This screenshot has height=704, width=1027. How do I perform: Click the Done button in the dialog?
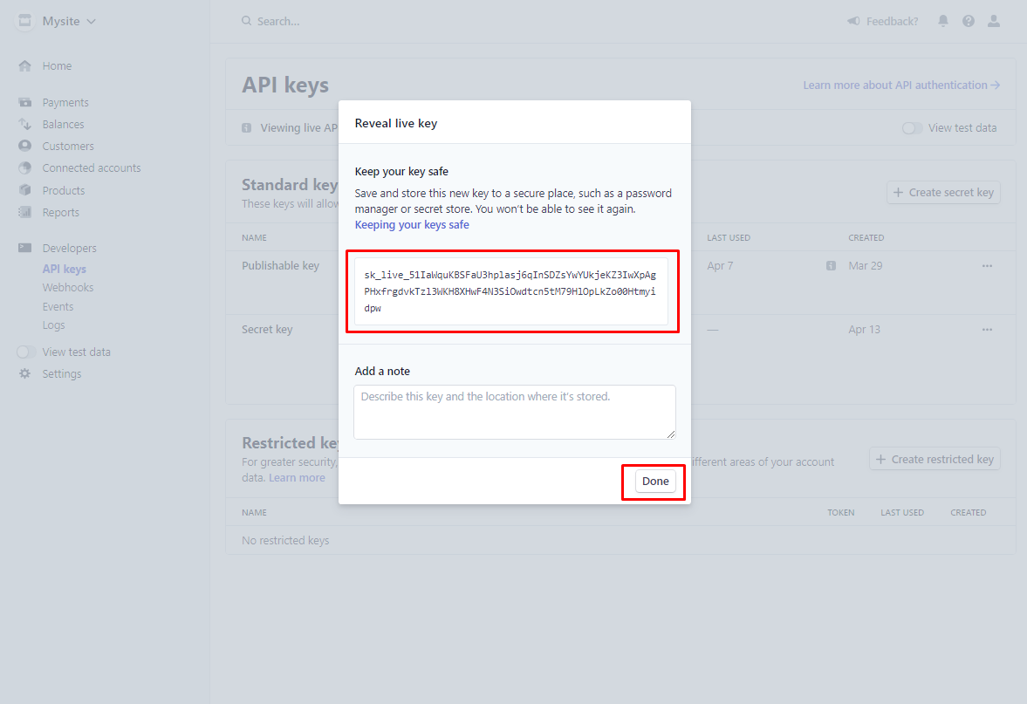click(x=654, y=481)
